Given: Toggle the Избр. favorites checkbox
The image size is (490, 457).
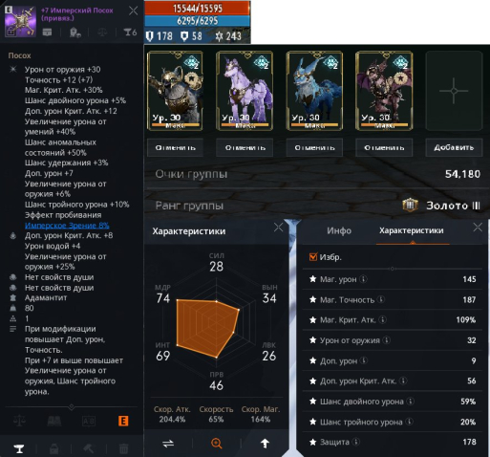Looking at the screenshot, I should point(313,256).
